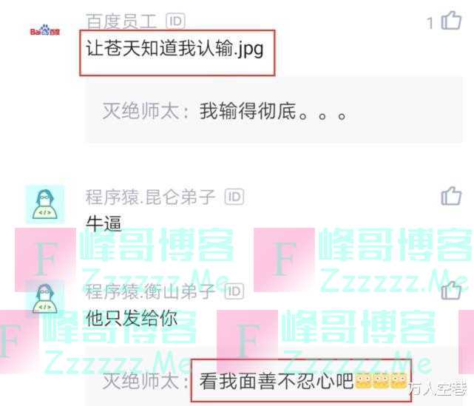This screenshot has width=474, height=406.
Task: Open 衡山弟子's programmer avatar
Action: (45, 299)
